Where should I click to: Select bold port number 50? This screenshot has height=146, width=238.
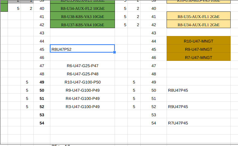click(x=42, y=90)
